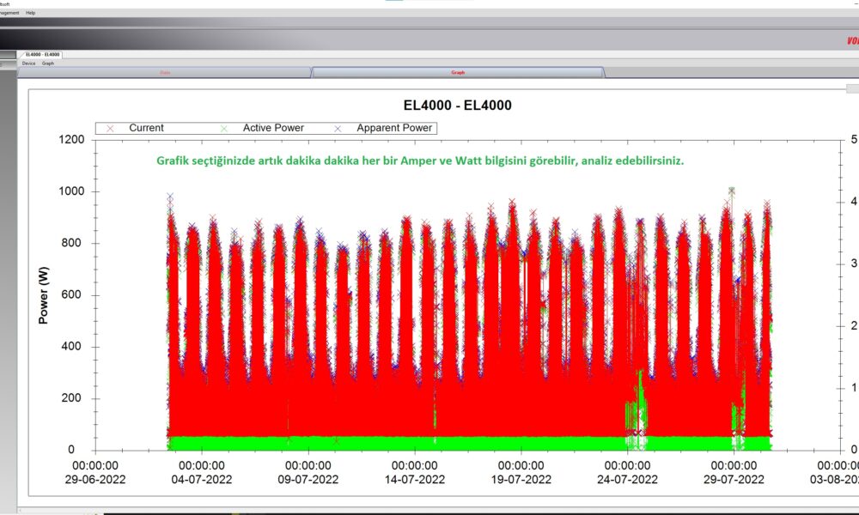Open the Device menu
The width and height of the screenshot is (859, 515).
click(28, 64)
